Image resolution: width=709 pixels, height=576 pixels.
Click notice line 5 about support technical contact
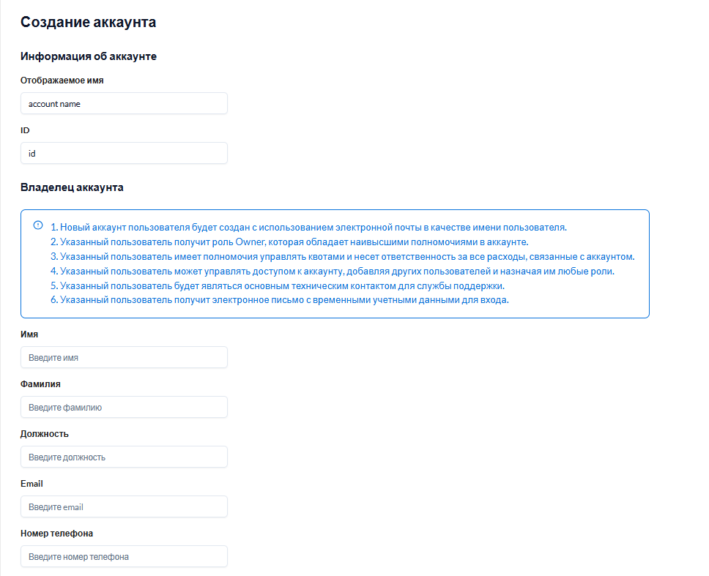[x=277, y=286]
